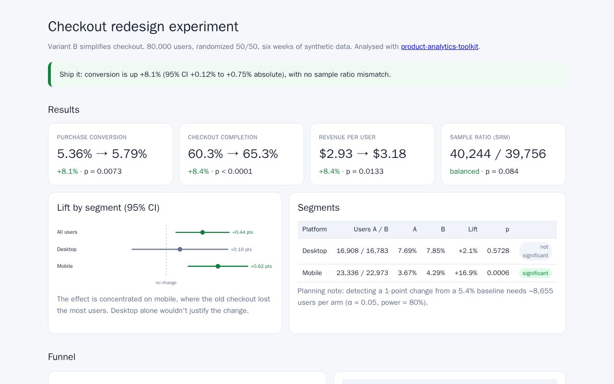
Task: Select the revenue p = 0.0133 line
Action: click(x=351, y=171)
